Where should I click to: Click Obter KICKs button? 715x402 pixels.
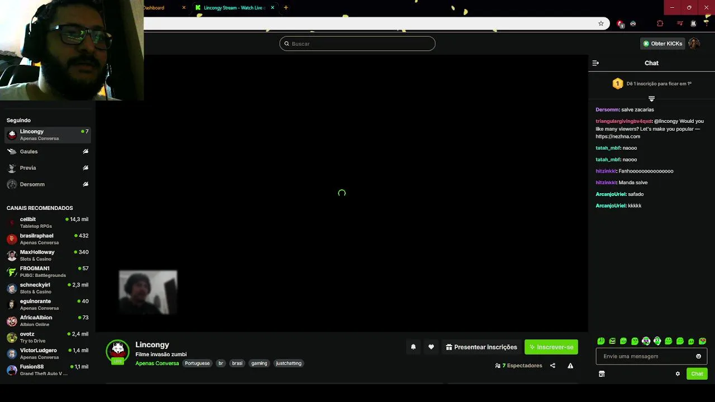point(663,44)
